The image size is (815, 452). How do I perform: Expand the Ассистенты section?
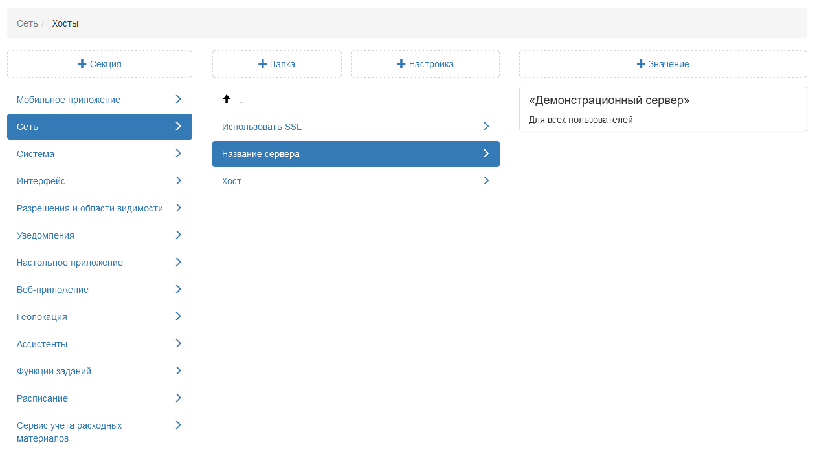(42, 344)
